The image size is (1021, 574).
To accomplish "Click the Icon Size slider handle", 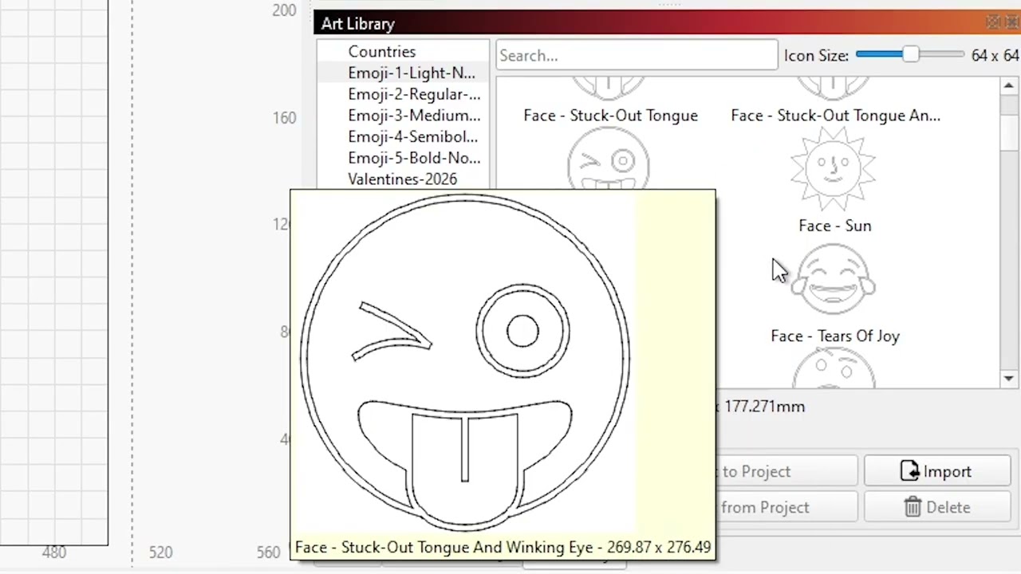I will coord(910,55).
